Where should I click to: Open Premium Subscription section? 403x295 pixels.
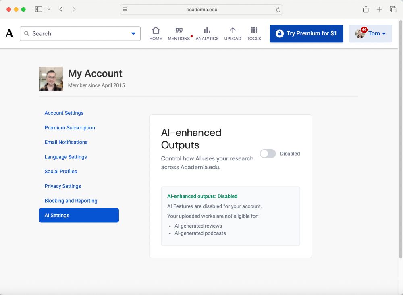tap(70, 128)
